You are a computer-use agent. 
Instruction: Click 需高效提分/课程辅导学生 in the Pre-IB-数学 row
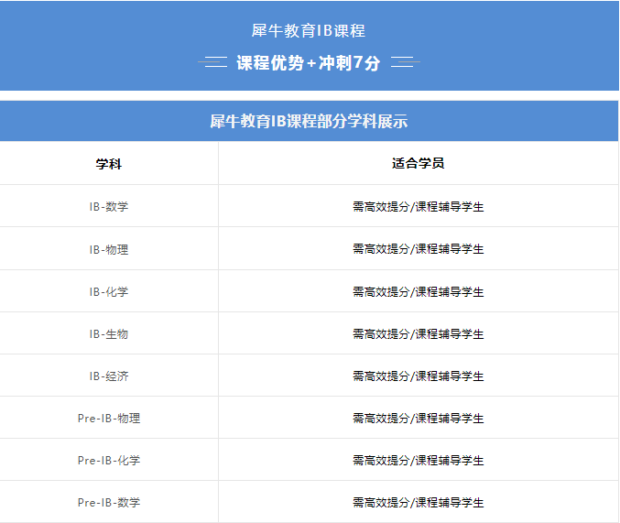point(419,503)
